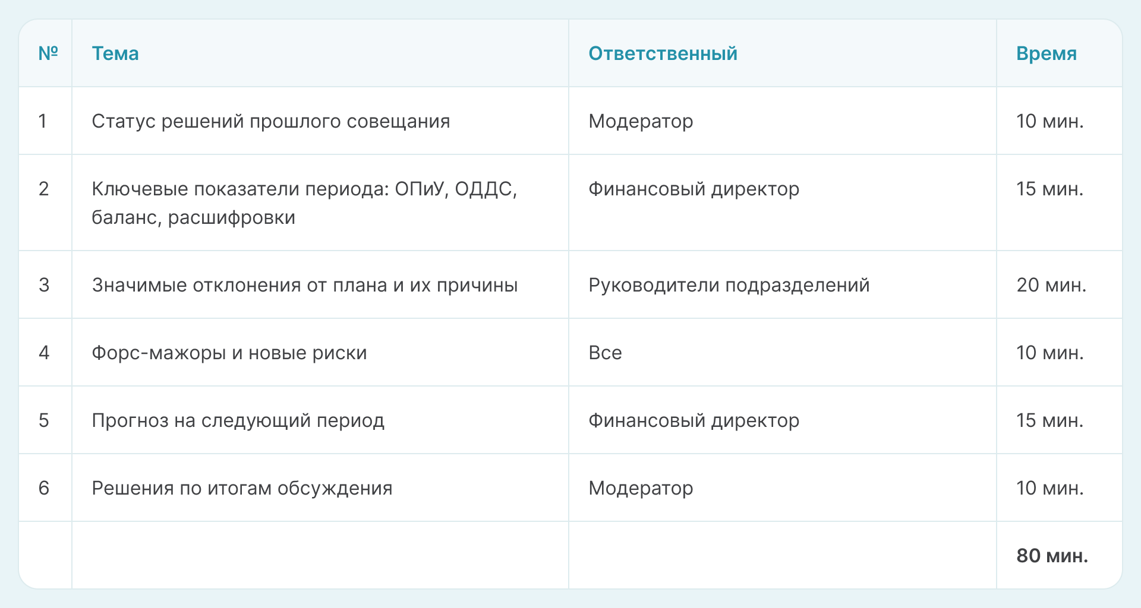
Task: Select the "20 мин." time cell
Action: [x=1051, y=285]
